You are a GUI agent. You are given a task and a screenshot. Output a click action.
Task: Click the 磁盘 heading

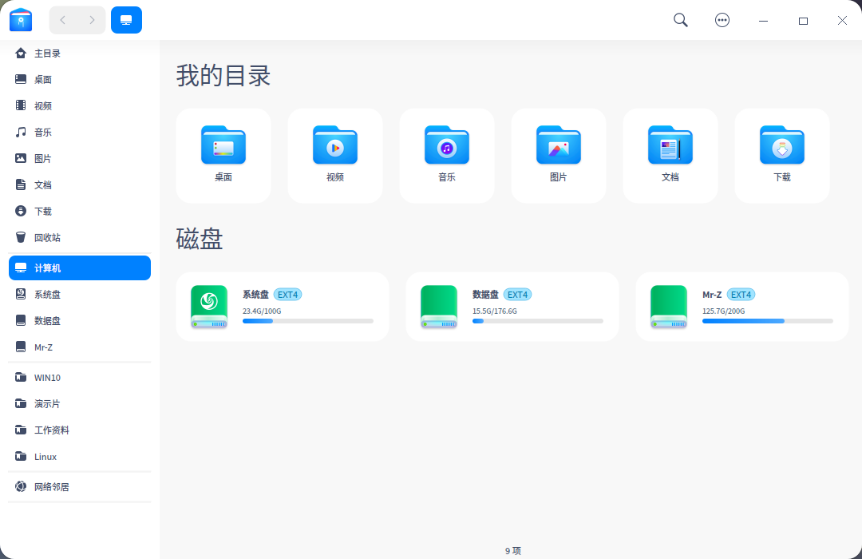(x=200, y=239)
